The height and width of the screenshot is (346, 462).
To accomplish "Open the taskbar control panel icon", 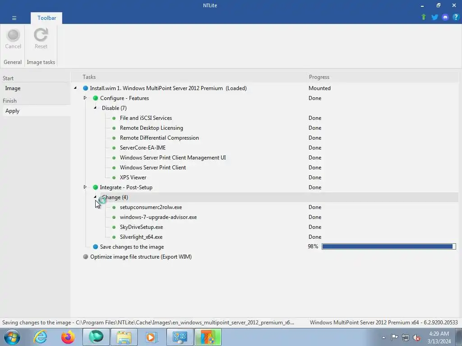I will pyautogui.click(x=180, y=337).
